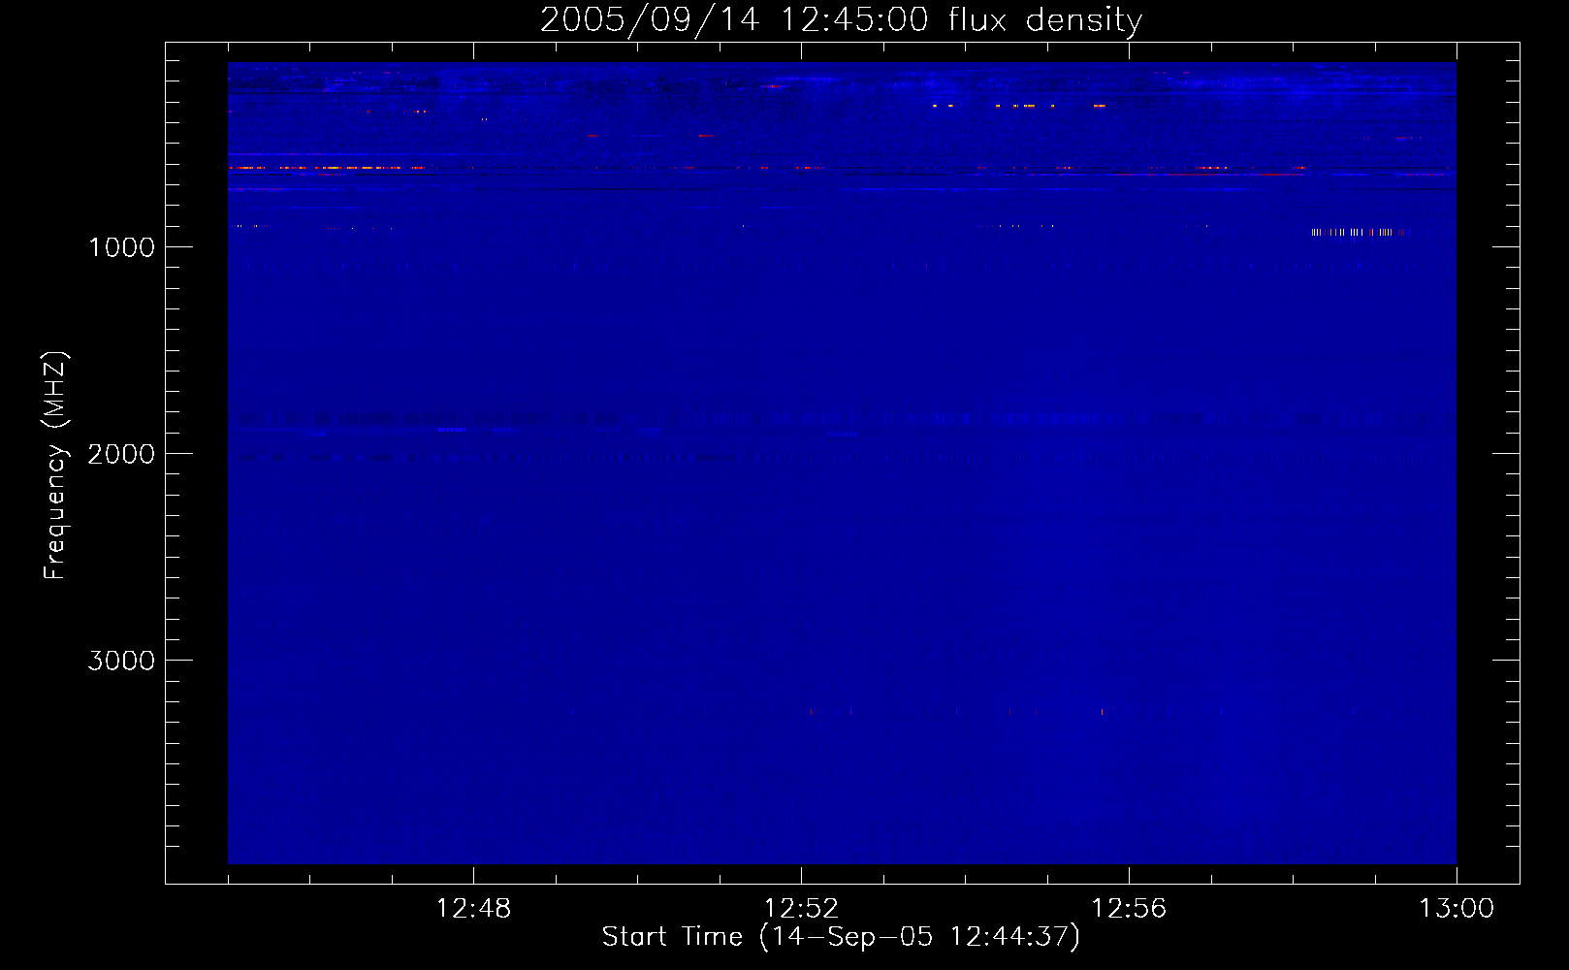Click the 12:52 time tick label
The height and width of the screenshot is (970, 1569).
[x=801, y=909]
